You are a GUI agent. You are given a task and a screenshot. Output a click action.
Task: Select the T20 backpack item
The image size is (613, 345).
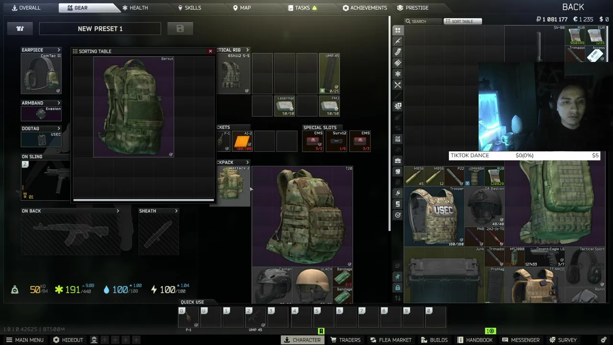coord(303,217)
